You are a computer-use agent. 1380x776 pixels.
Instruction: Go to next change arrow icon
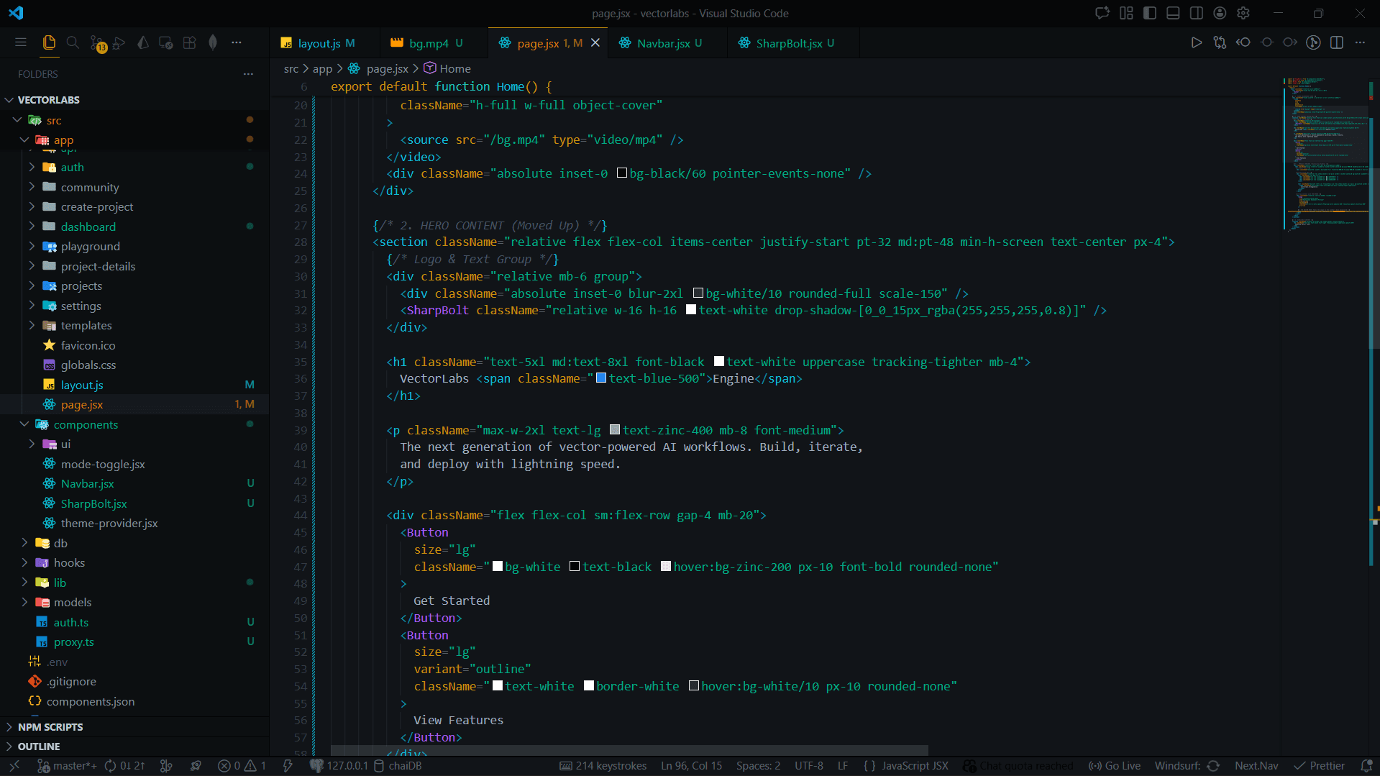(1290, 42)
